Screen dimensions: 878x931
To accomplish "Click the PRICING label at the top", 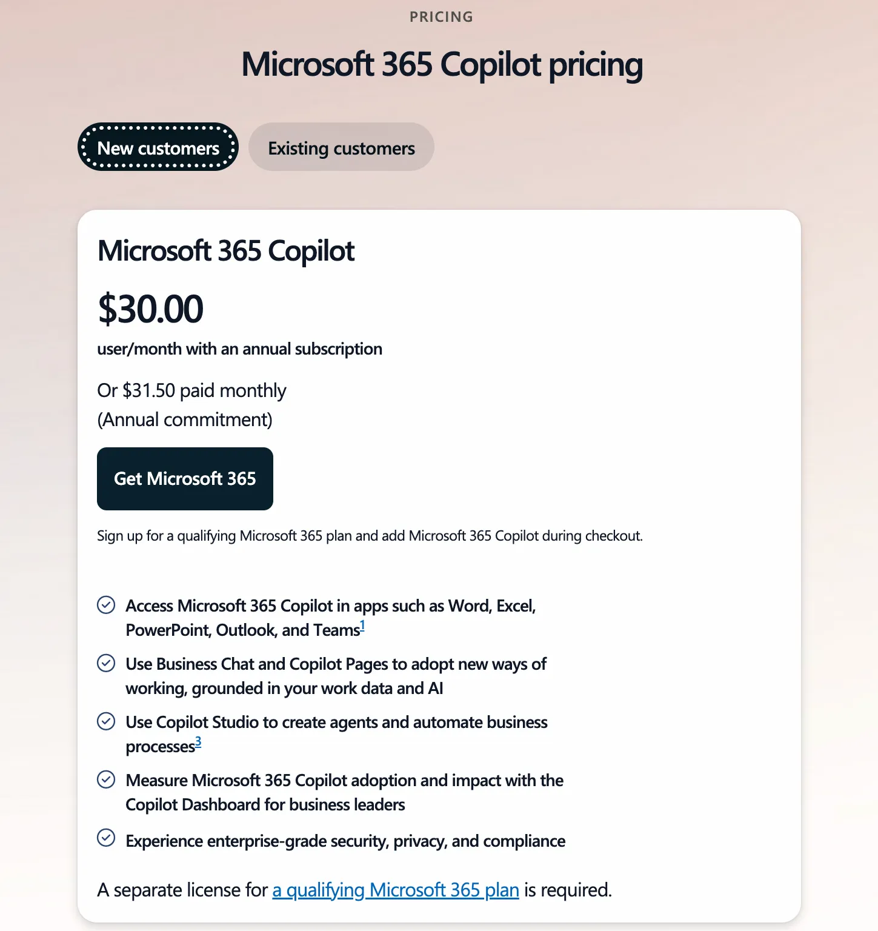I will 441,16.
